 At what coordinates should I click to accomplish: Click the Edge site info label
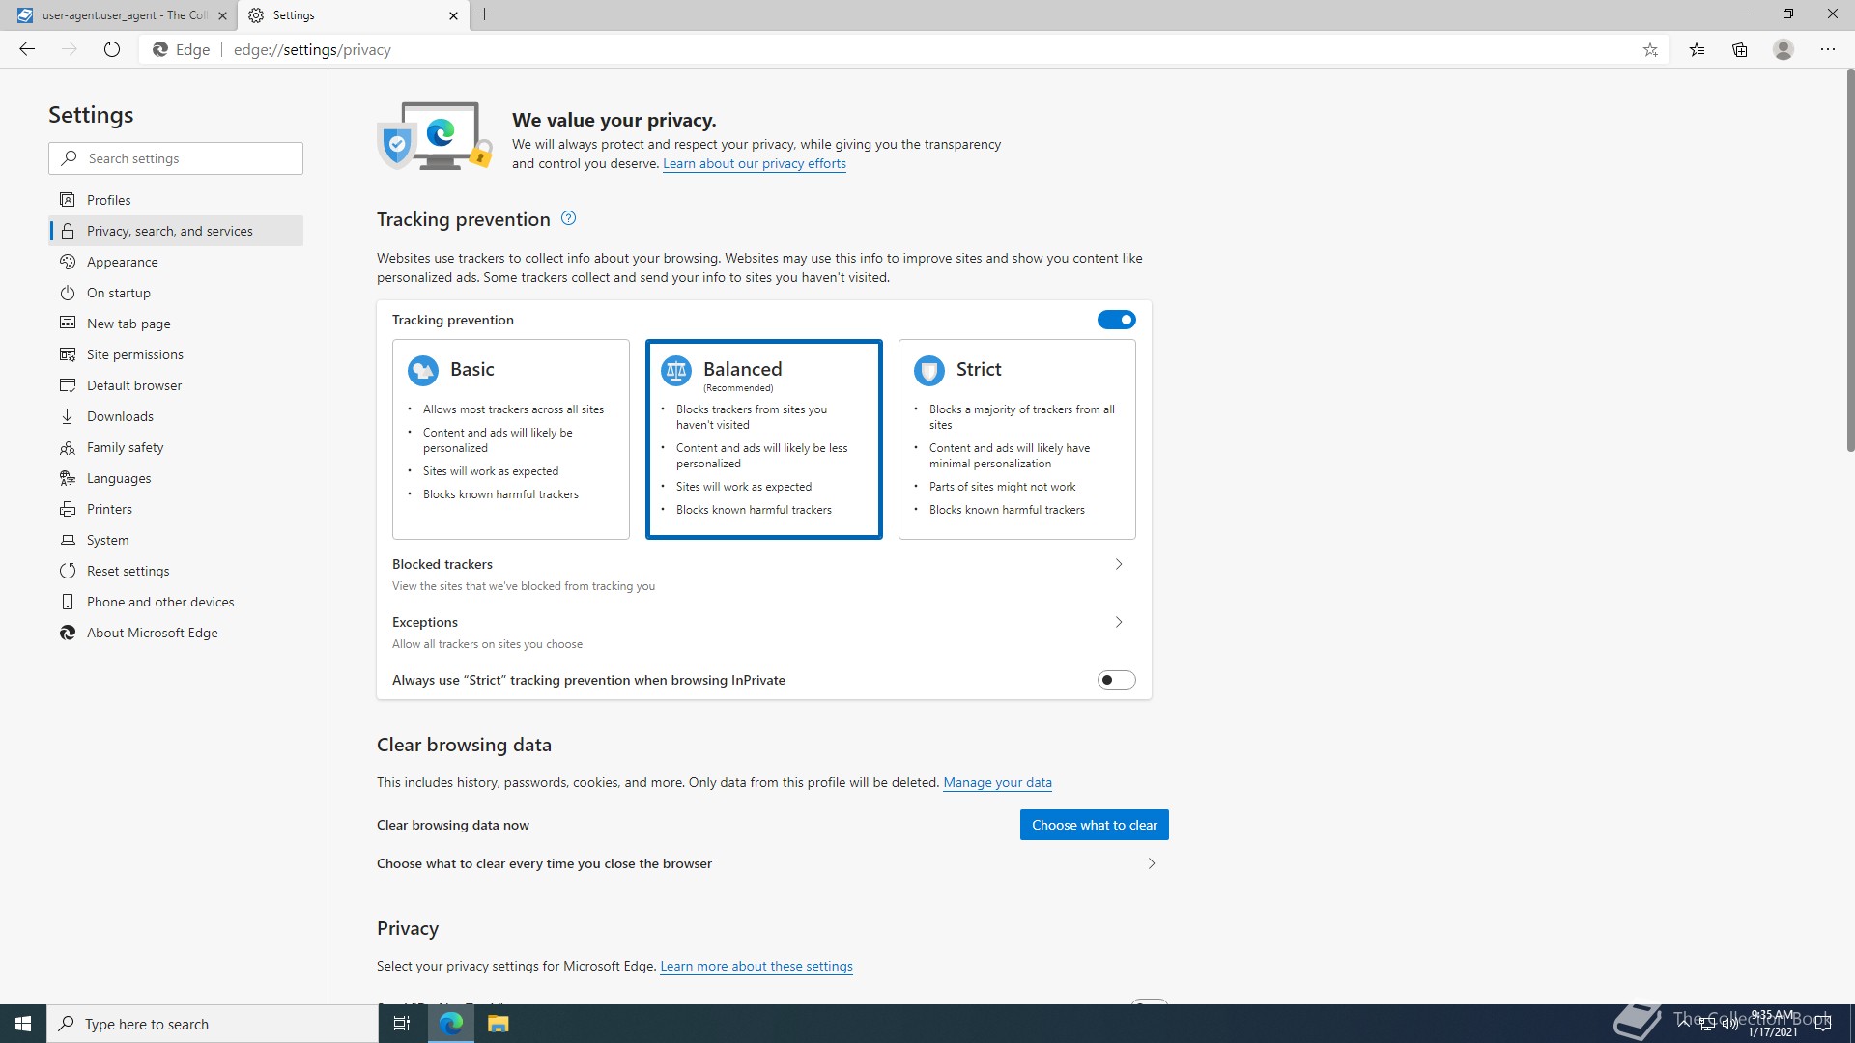click(x=182, y=50)
